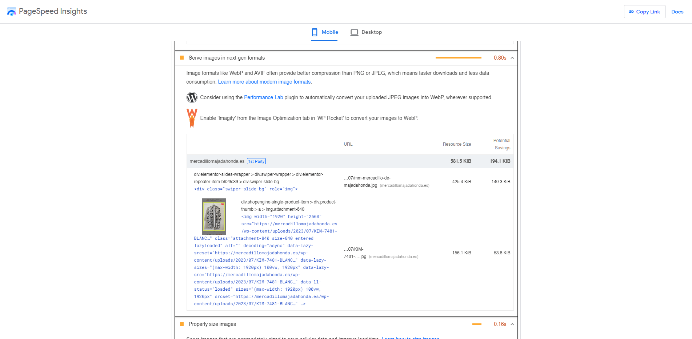Click the 0.80s savings value
The width and height of the screenshot is (692, 339).
pyautogui.click(x=500, y=58)
